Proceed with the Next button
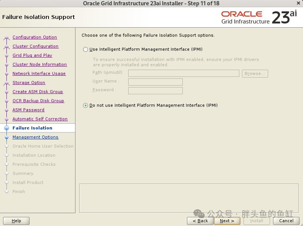303x226 pixels. 227,221
